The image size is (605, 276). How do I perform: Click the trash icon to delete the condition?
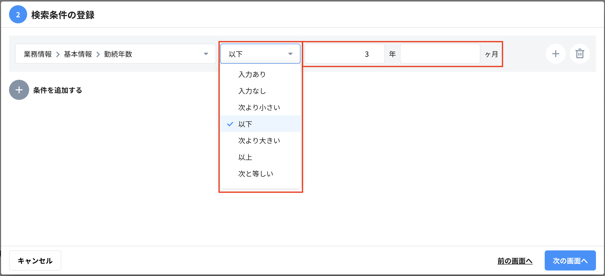580,54
